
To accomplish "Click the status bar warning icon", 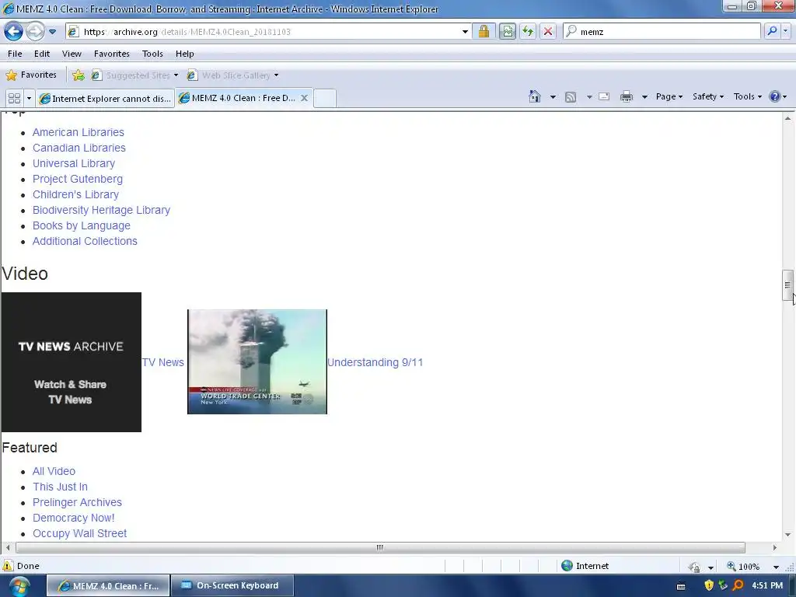I will (8, 566).
